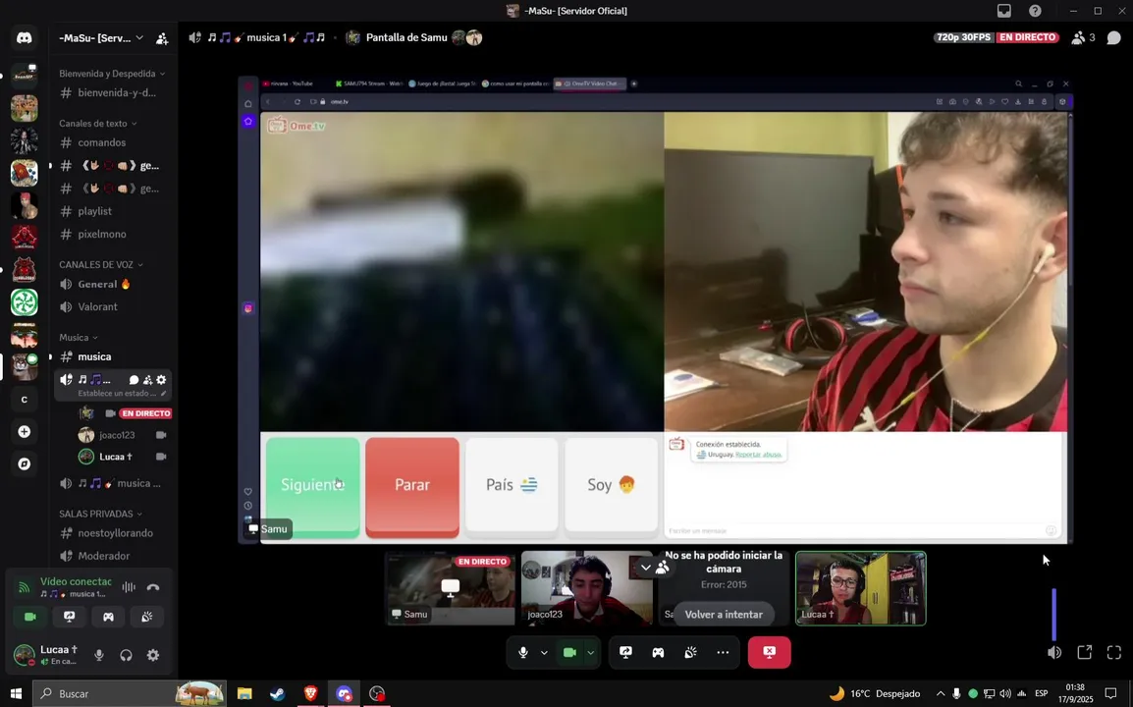Collapse the CANALES DE VOZ category
This screenshot has width=1133, height=707.
(100, 264)
